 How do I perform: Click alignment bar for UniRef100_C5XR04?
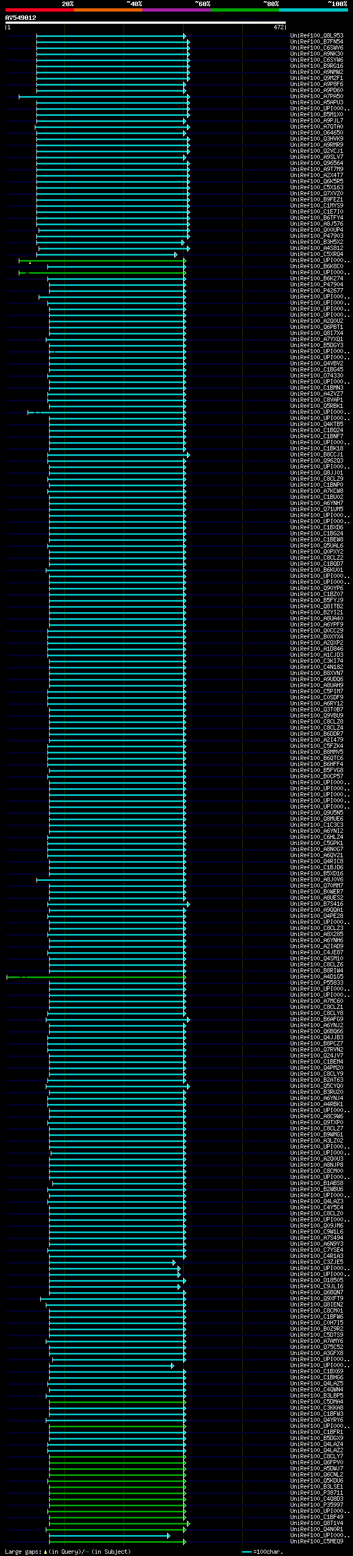(x=107, y=255)
